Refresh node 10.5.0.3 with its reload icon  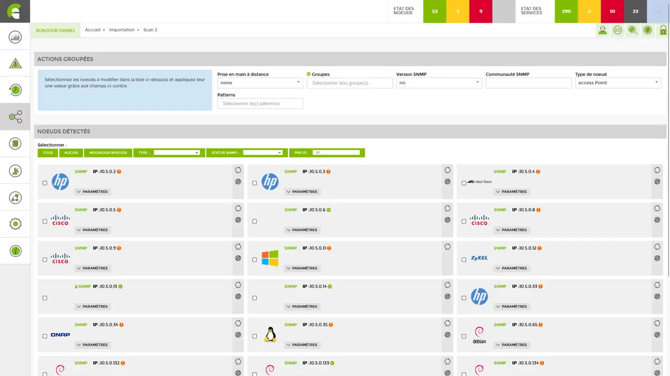click(x=447, y=170)
